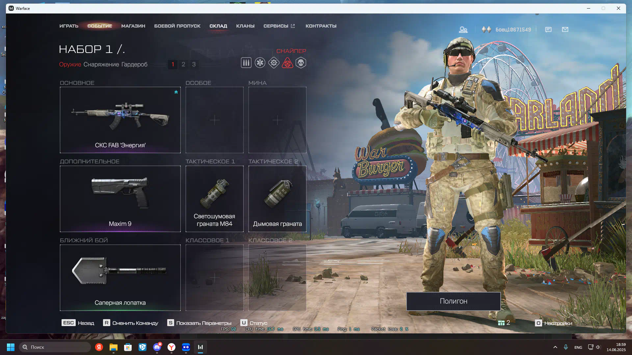Click the volume speaker tray icon
Screen dimensions: 632x355
pos(598,347)
